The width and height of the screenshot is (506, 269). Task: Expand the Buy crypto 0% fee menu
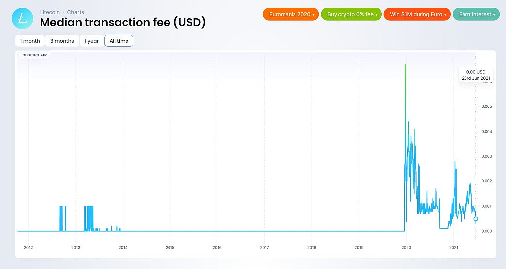351,14
